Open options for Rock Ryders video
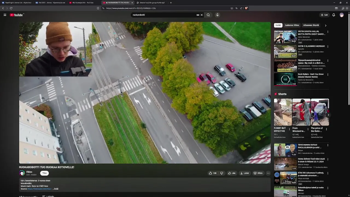This screenshot has width=350, height=197. click(328, 75)
